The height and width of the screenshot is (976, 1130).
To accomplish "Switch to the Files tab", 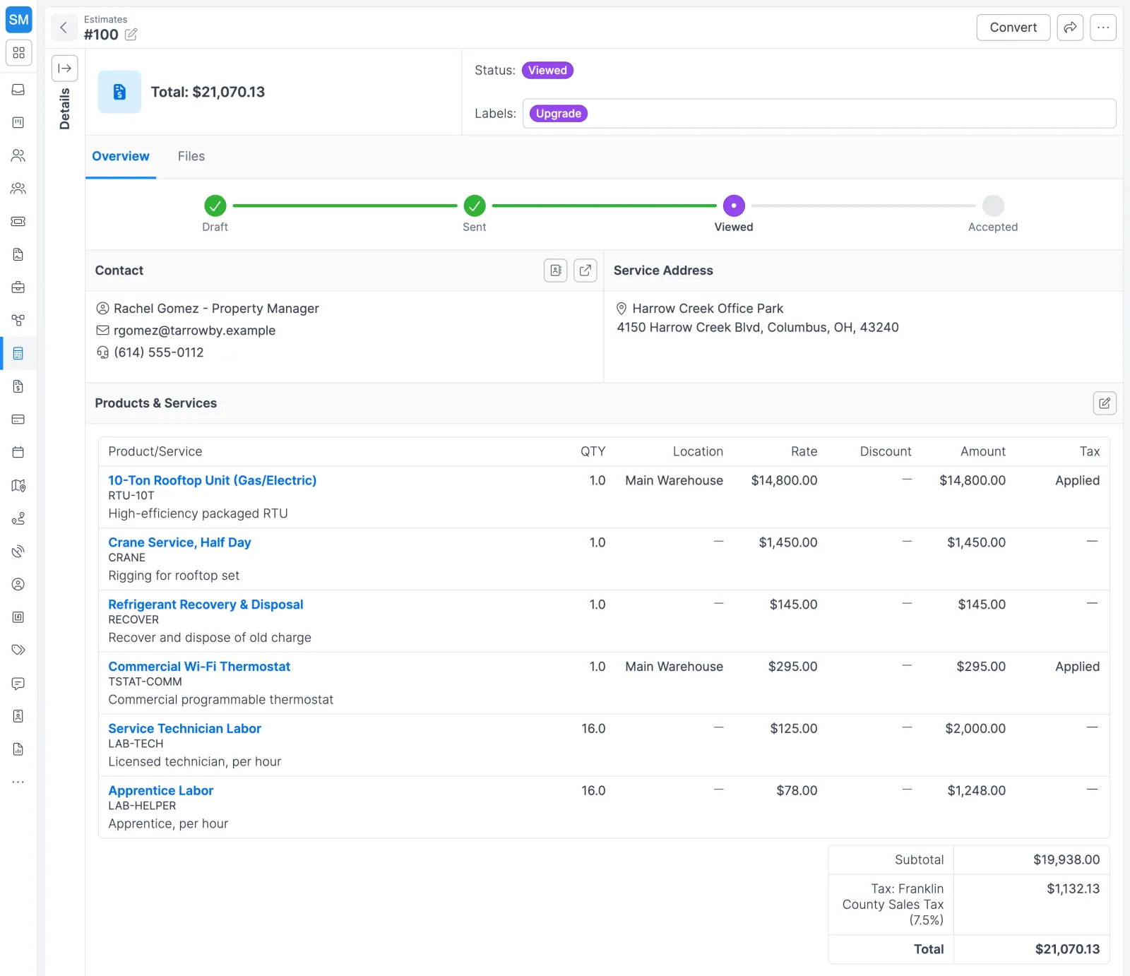I will pyautogui.click(x=191, y=156).
